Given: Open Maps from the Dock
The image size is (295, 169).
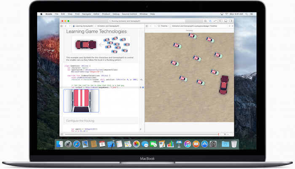Looking at the screenshot, I should pos(128,145).
